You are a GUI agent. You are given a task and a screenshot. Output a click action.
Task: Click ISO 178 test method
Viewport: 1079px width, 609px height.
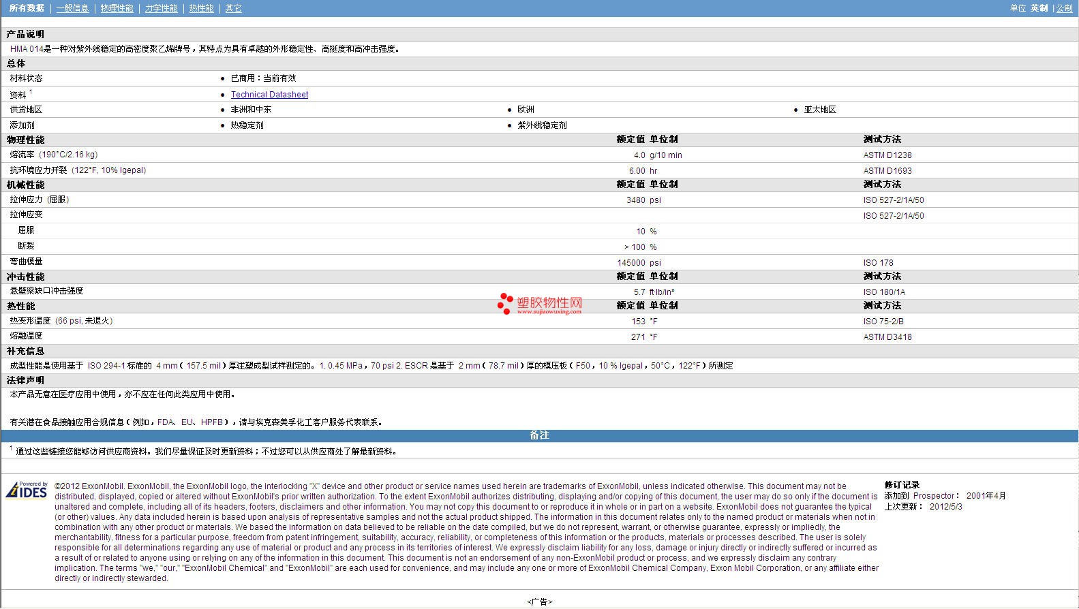(x=879, y=263)
